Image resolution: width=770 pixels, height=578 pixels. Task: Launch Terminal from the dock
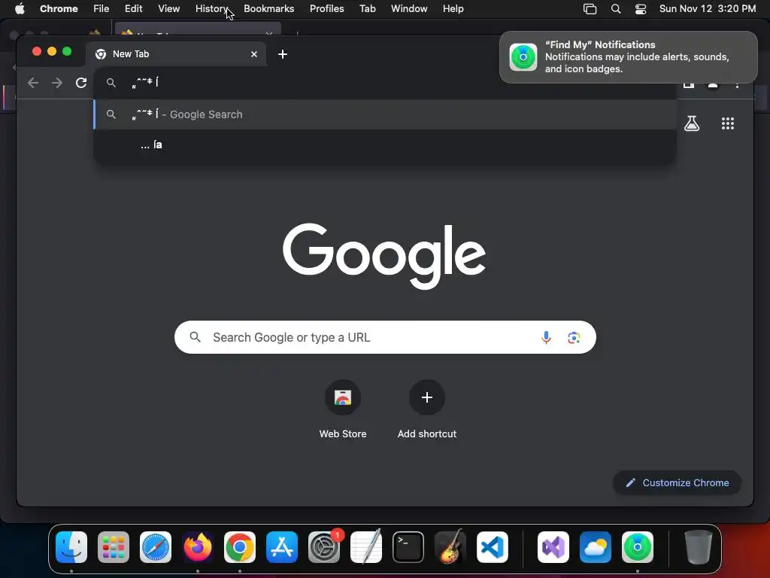pos(408,547)
